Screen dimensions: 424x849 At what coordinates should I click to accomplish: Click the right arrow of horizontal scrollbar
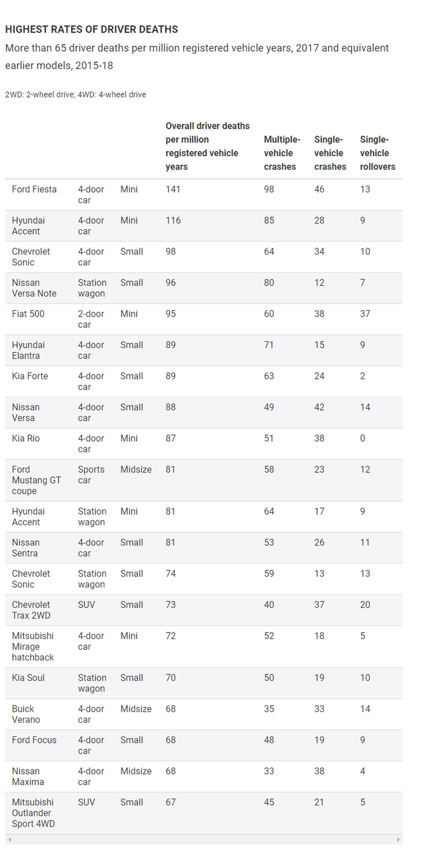tap(398, 839)
